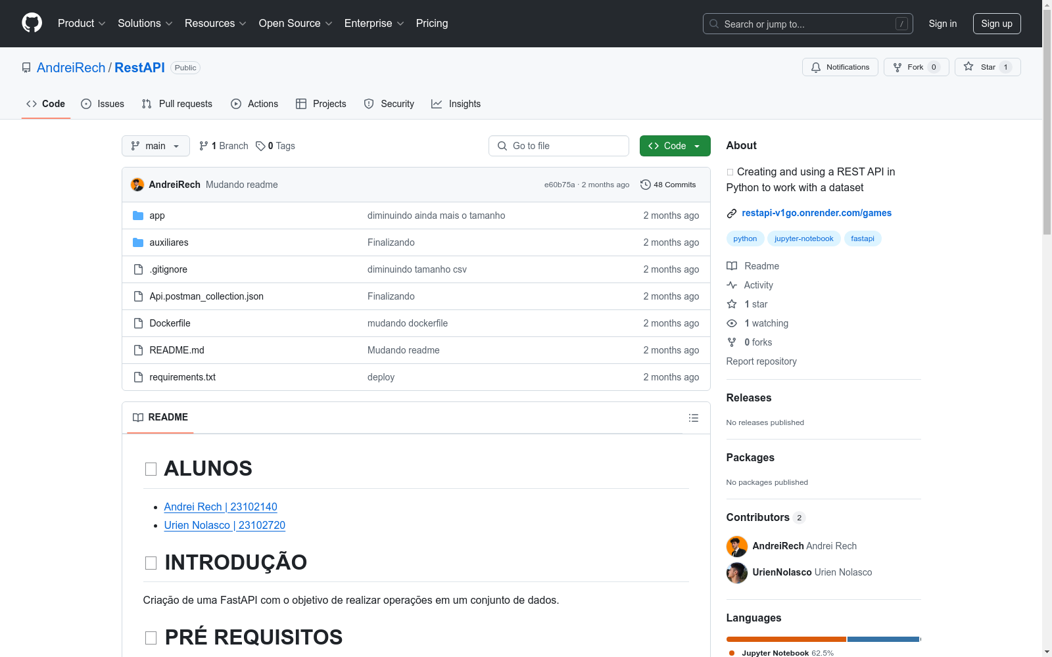
Task: Open the Security tab
Action: pyautogui.click(x=389, y=104)
